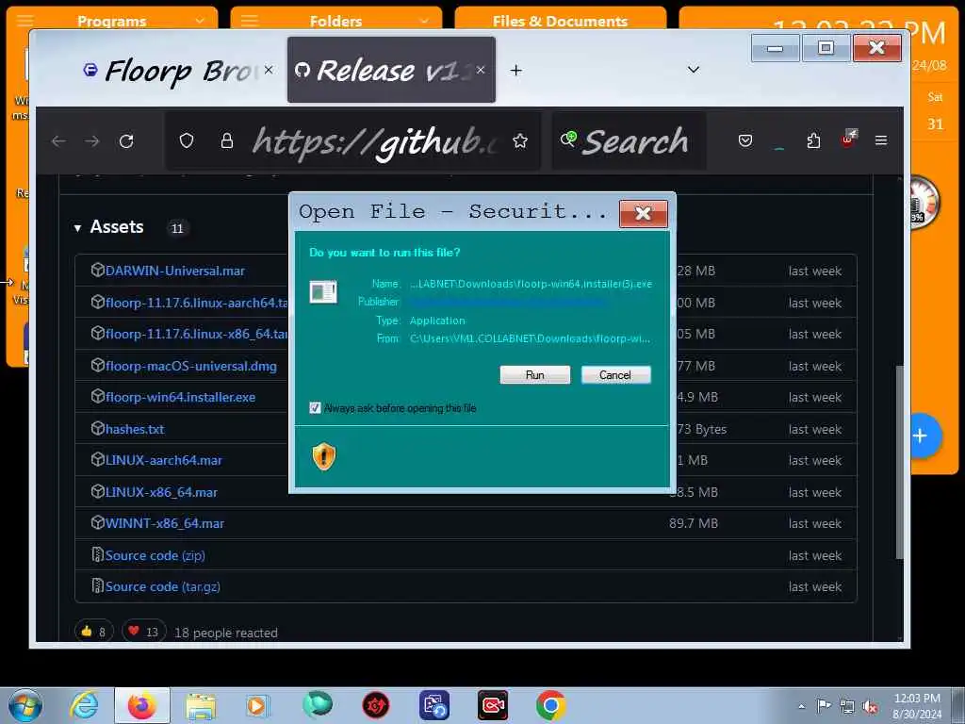The image size is (965, 724).
Task: Click the thumbs up reaction button
Action: pos(93,632)
